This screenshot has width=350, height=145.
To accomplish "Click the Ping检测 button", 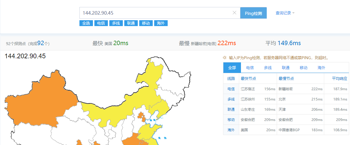I will tap(253, 13).
